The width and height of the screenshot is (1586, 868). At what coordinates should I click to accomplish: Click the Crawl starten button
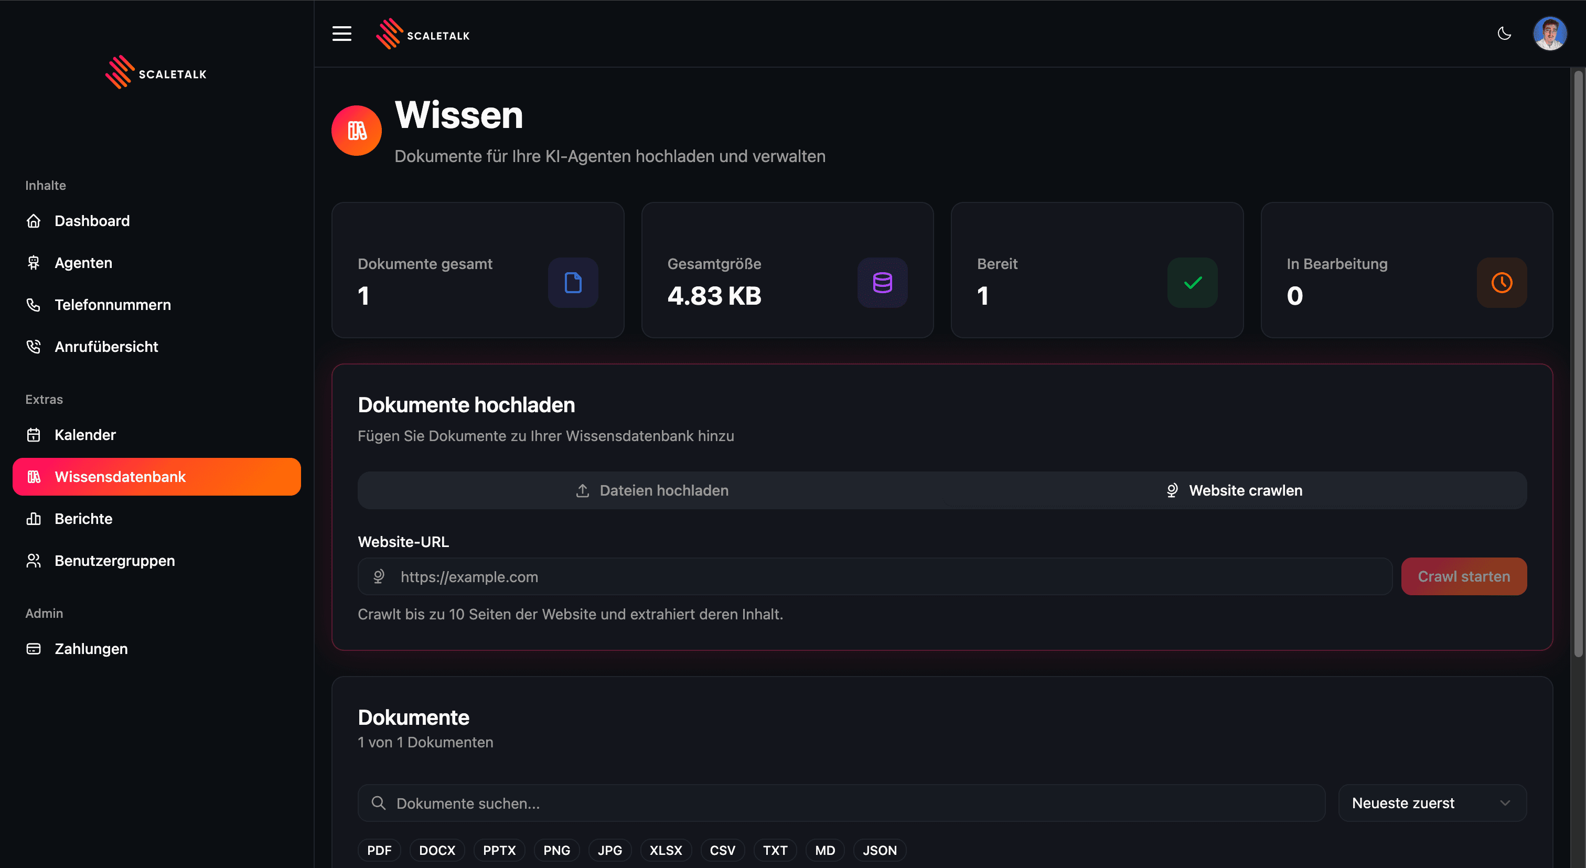pos(1464,576)
